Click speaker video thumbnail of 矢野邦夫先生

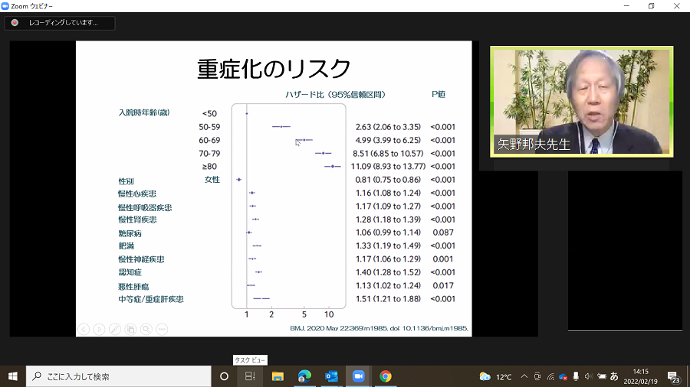pos(581,101)
